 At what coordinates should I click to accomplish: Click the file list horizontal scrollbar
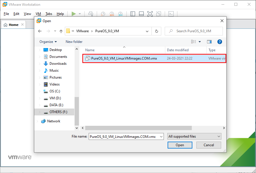pyautogui.click(x=139, y=128)
